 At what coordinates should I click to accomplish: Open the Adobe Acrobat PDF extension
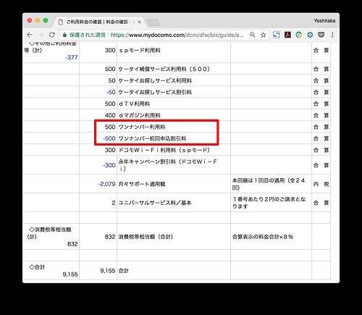point(287,35)
